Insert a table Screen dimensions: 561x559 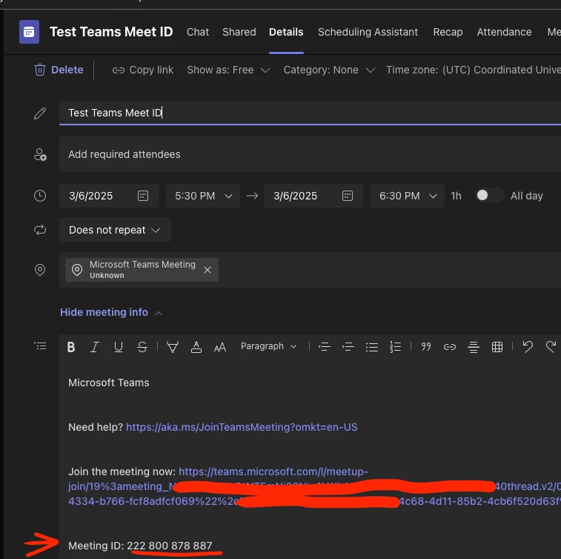point(497,347)
